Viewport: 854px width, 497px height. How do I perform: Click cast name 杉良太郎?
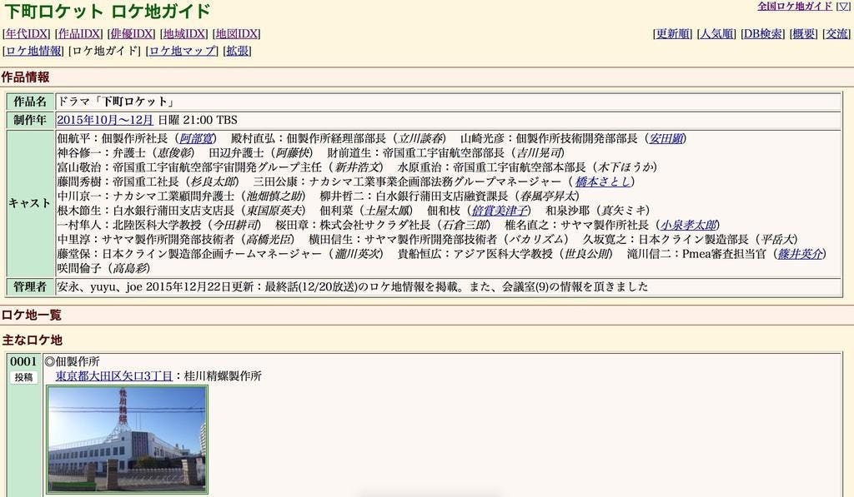point(212,181)
